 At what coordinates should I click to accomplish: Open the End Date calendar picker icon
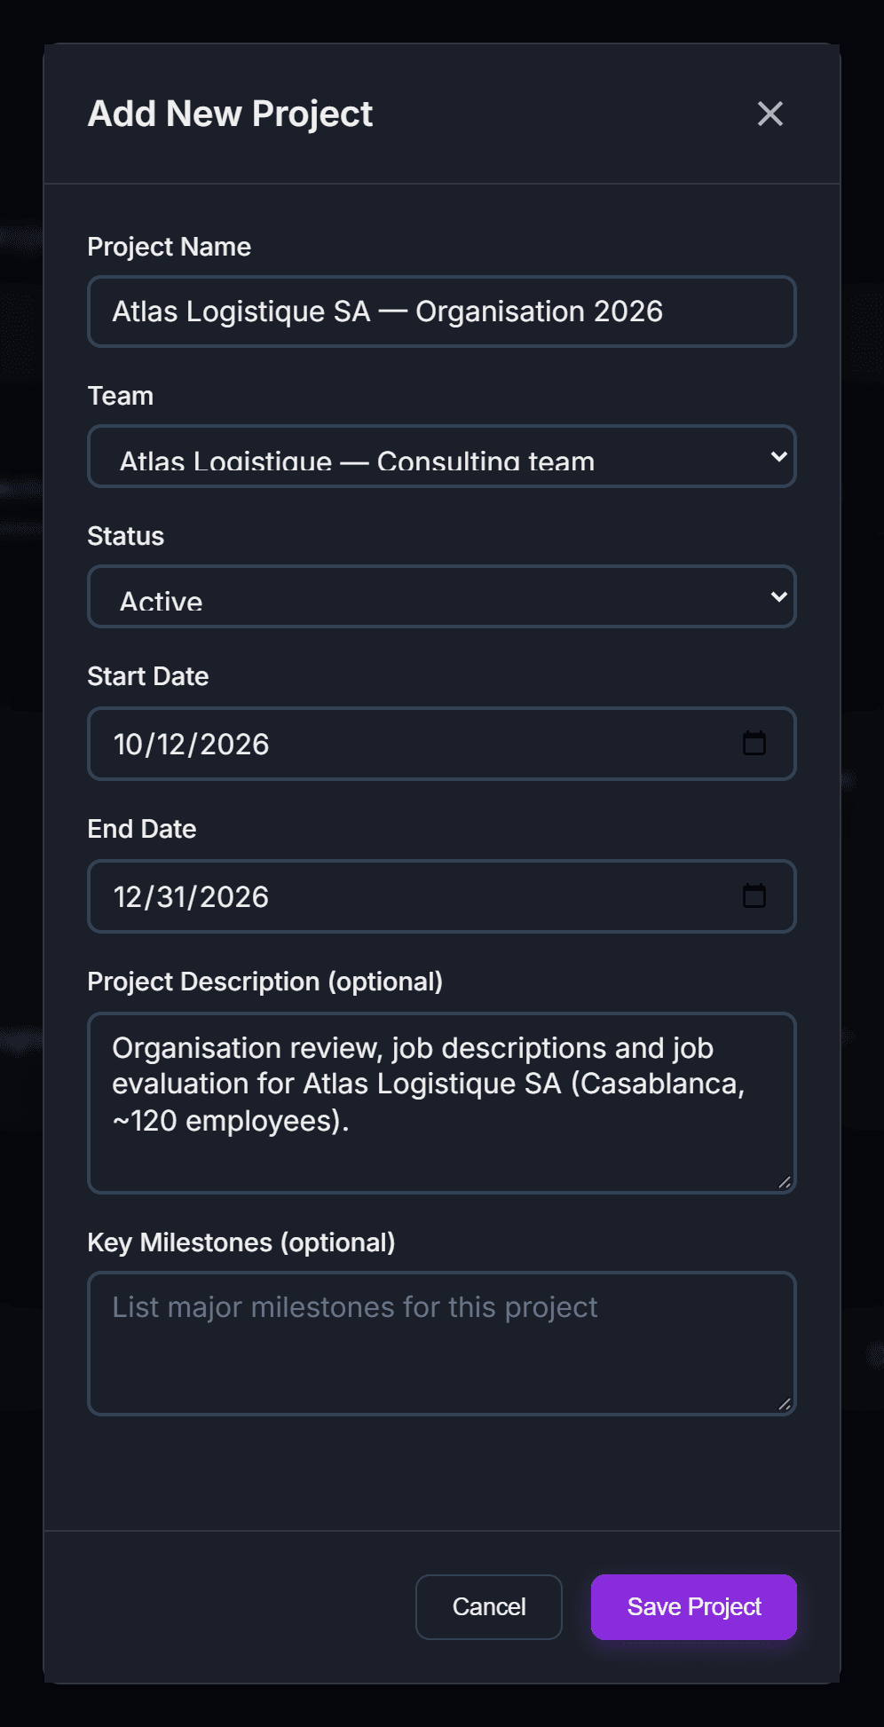tap(754, 895)
